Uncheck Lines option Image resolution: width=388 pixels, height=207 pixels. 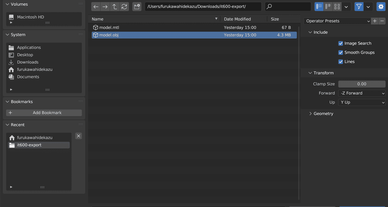(x=340, y=62)
